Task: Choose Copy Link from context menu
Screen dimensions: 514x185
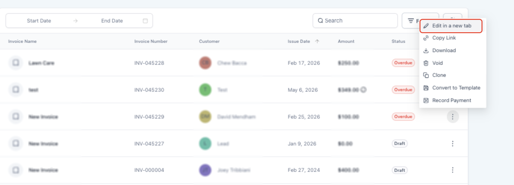Action: coord(444,38)
